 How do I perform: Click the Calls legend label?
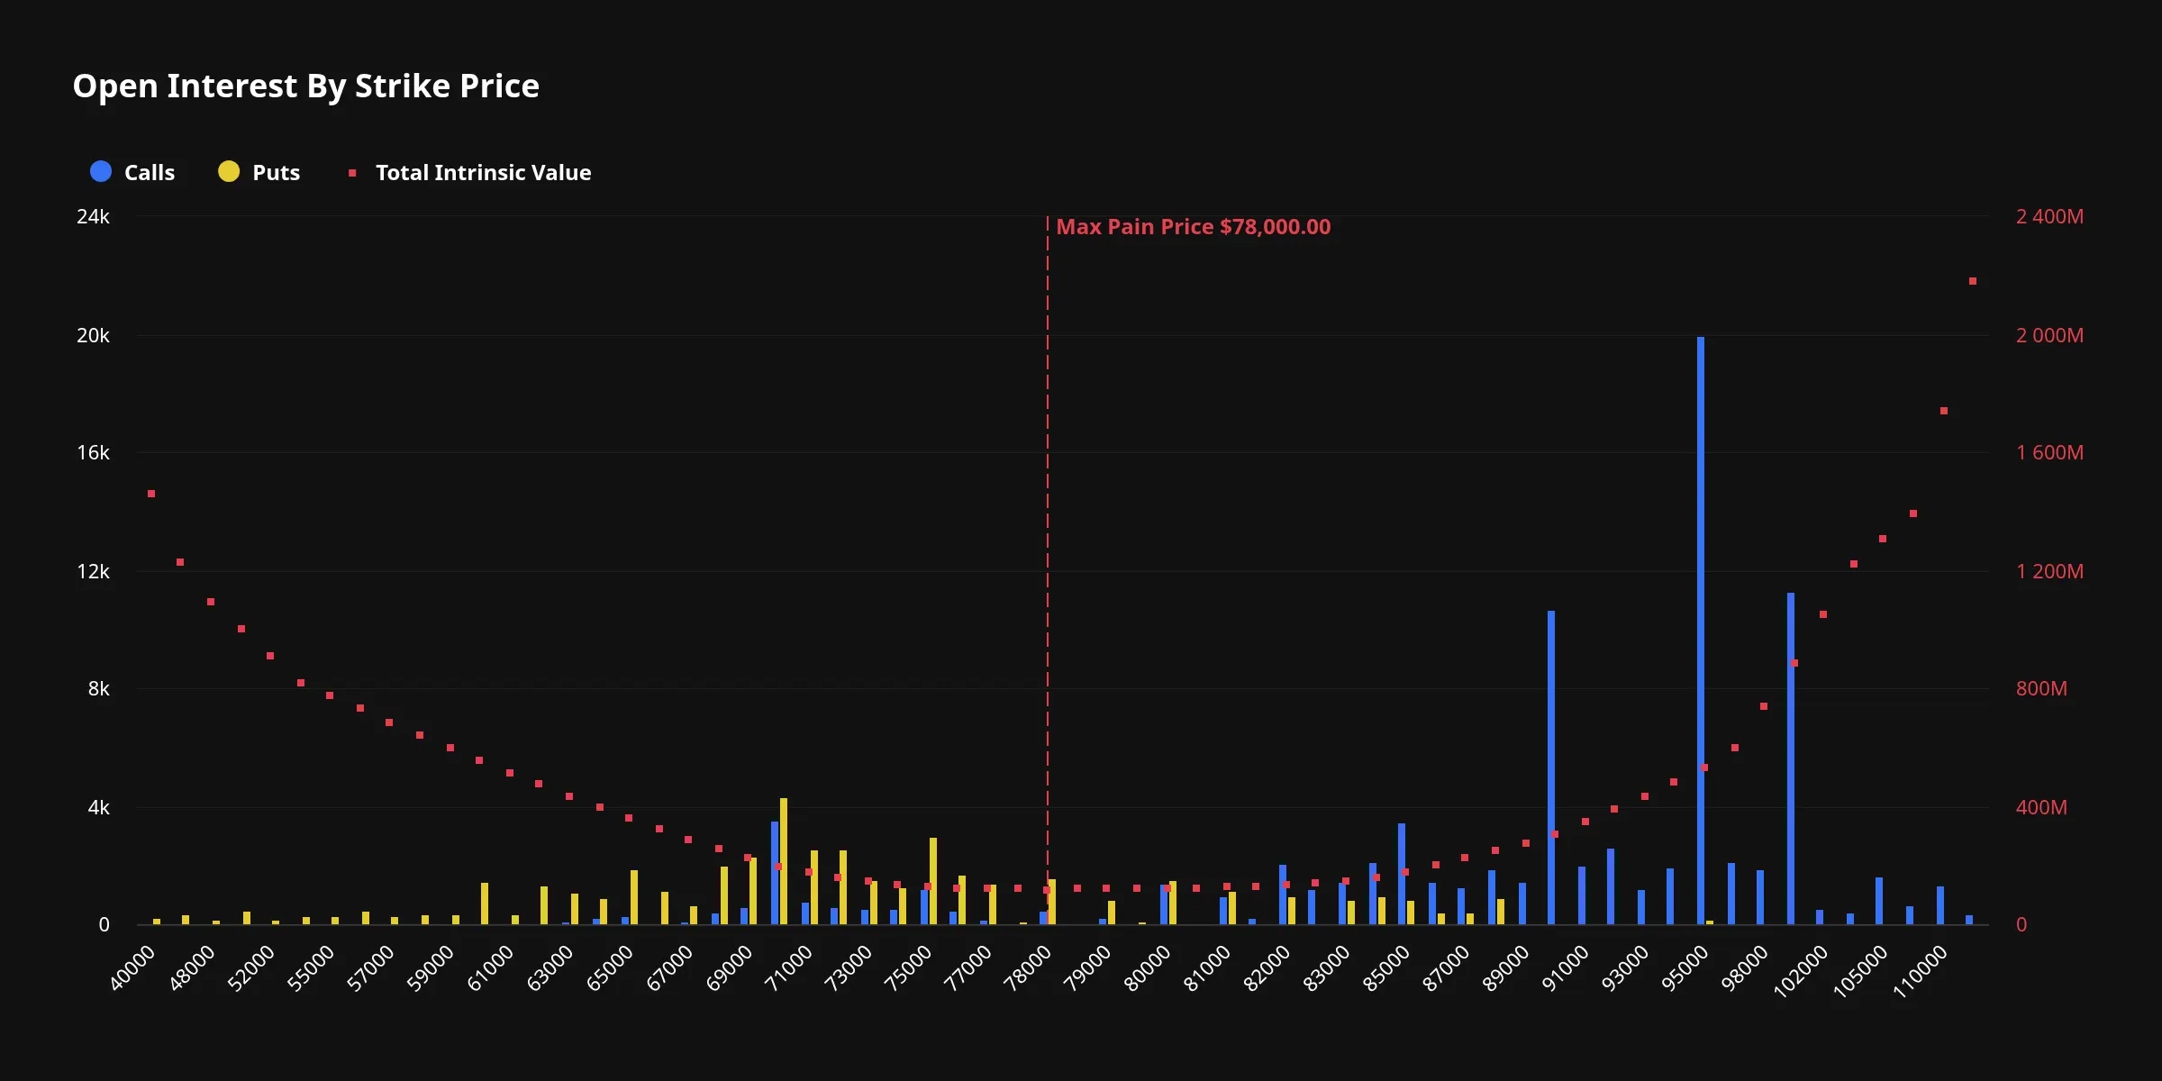[x=150, y=172]
